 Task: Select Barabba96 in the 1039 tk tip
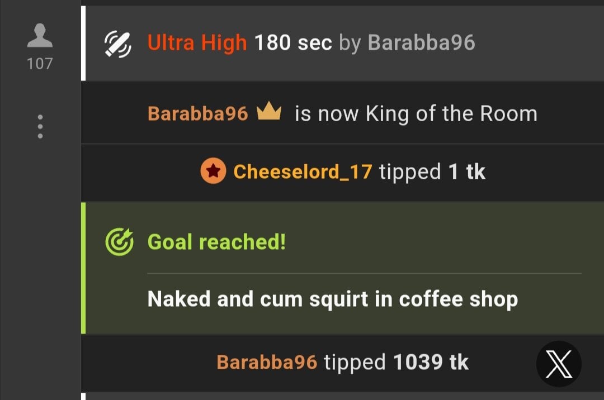267,362
